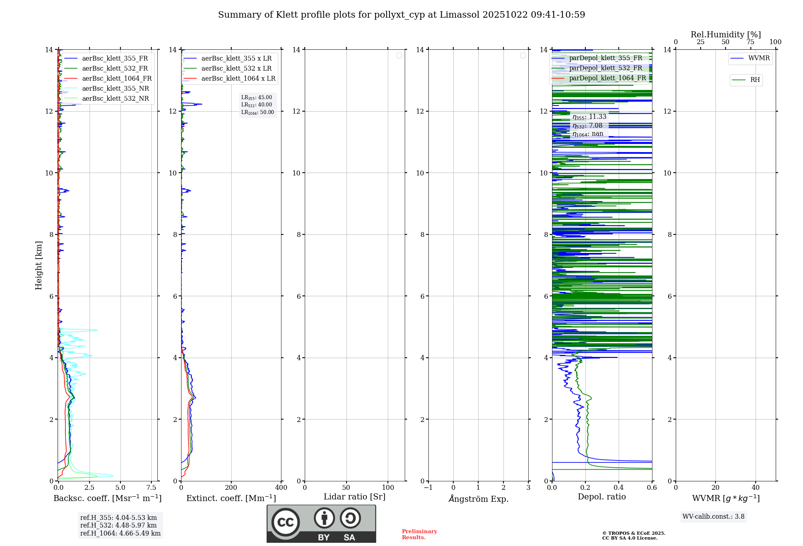Viewport: 803px width, 546px height.
Task: Click the Preliminary Results red text
Action: click(x=419, y=534)
